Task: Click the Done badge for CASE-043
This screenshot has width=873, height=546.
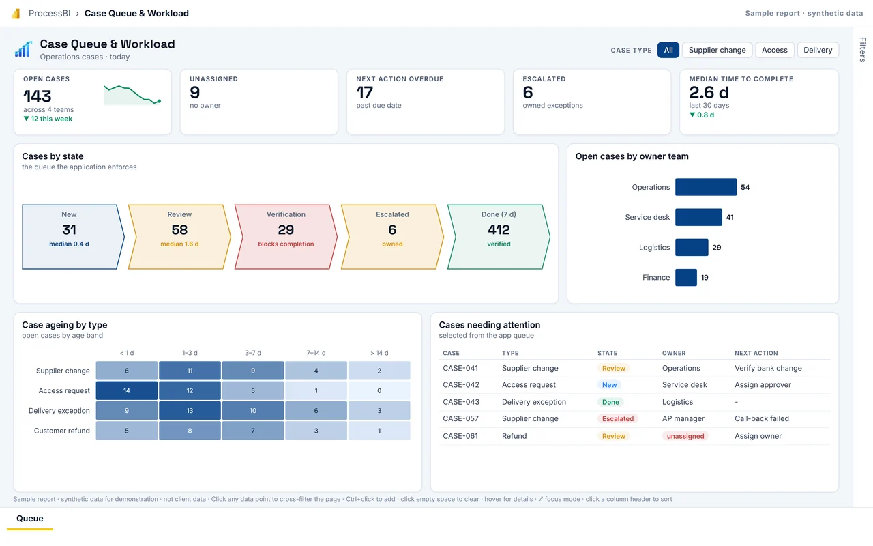Action: (610, 402)
